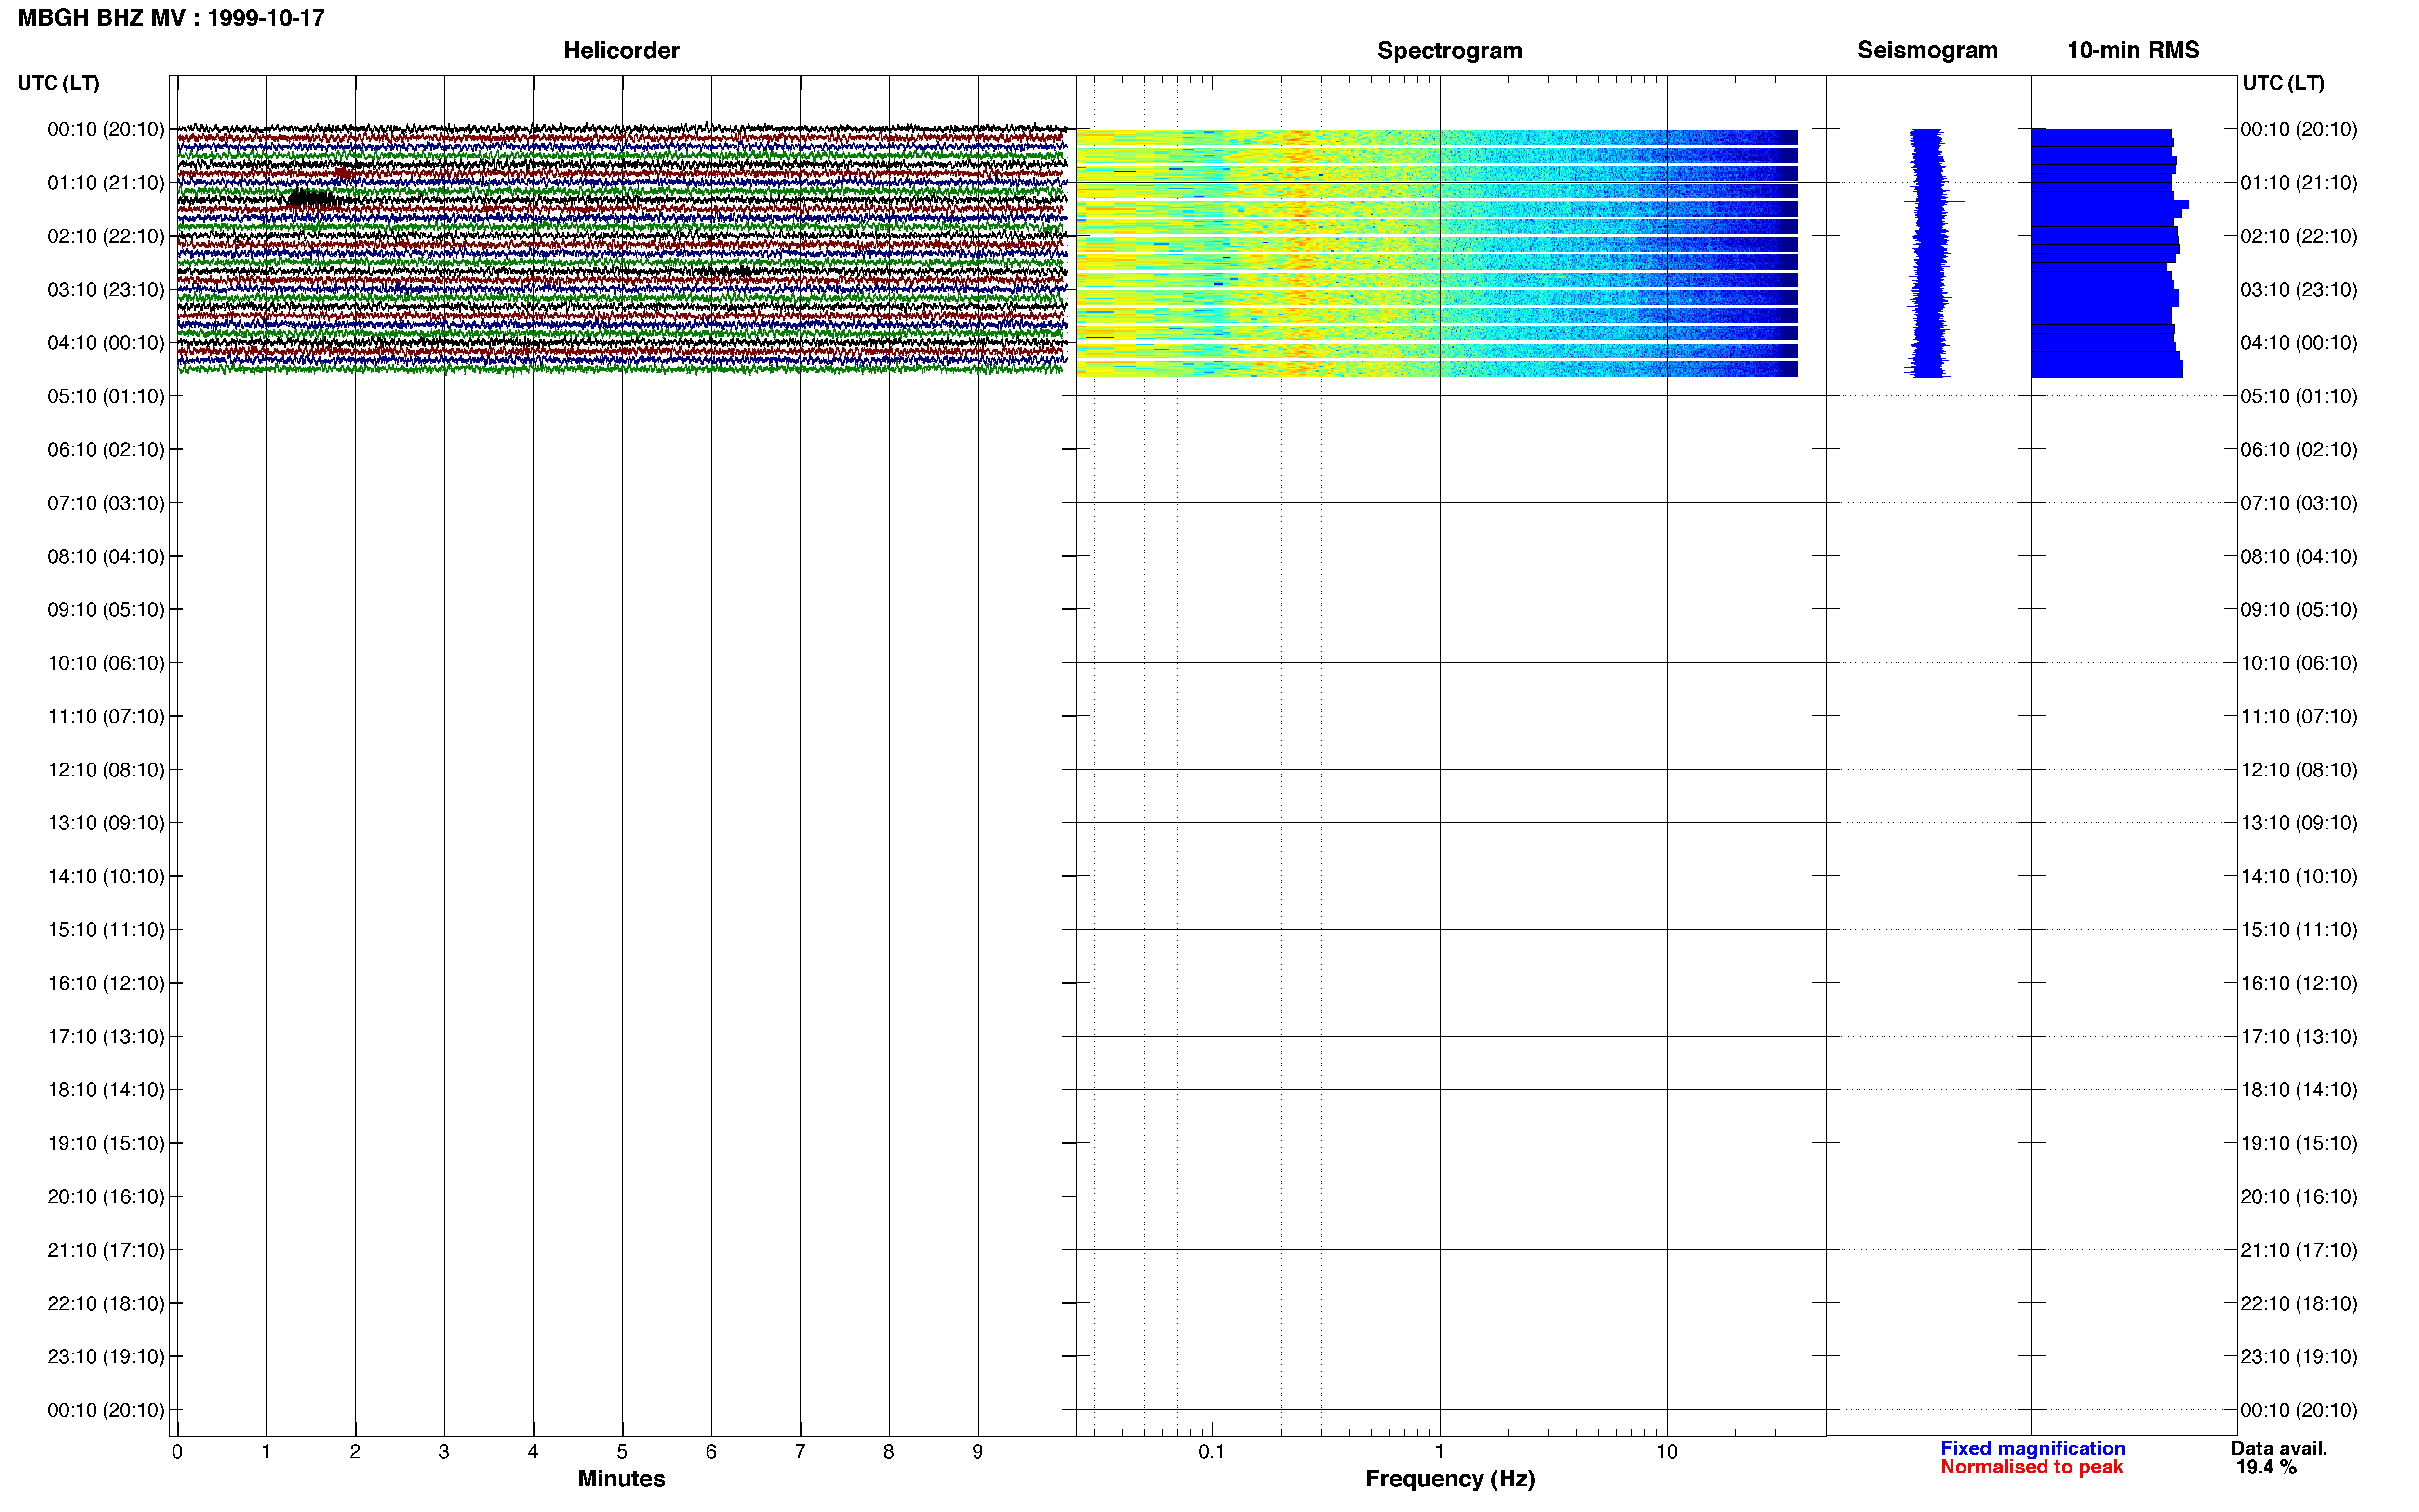
Task: Click the 16:10 (12:10) label beside the helicorder
Action: tap(106, 983)
